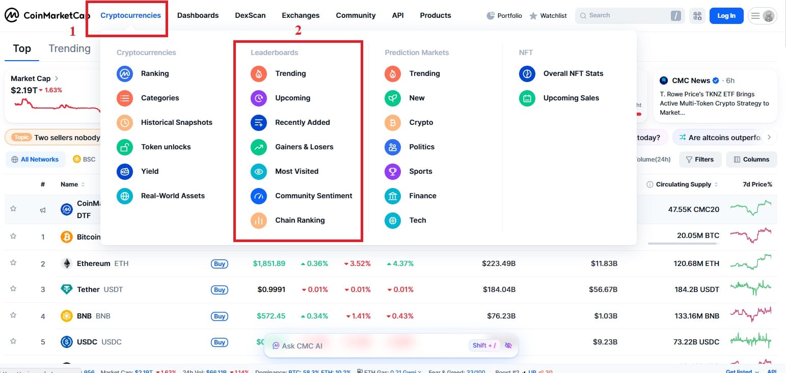The width and height of the screenshot is (786, 373).
Task: Open the QR code scanner icon
Action: (x=697, y=16)
